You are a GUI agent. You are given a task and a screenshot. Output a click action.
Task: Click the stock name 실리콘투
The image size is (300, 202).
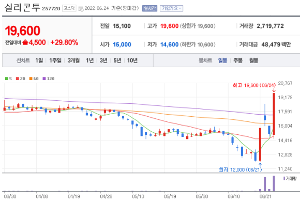[x=22, y=8]
